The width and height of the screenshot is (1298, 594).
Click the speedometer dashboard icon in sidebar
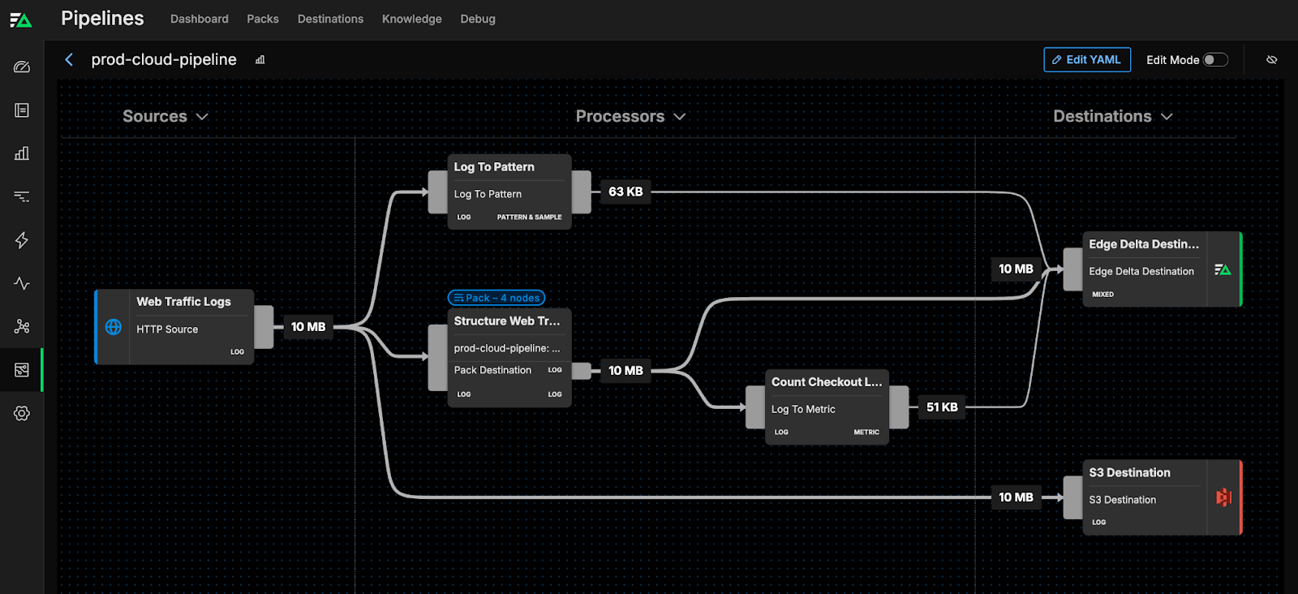point(22,67)
